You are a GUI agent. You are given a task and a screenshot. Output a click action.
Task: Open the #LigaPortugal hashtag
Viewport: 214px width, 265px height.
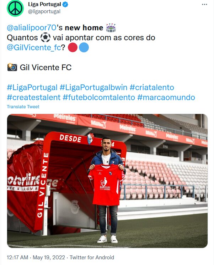pos(32,88)
